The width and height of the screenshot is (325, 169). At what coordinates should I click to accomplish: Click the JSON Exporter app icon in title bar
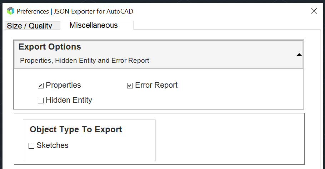coord(11,11)
